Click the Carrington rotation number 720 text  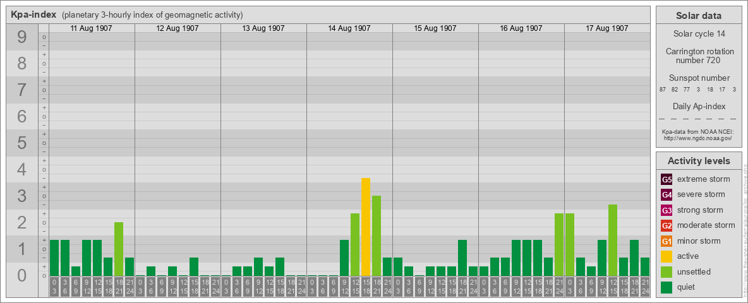[699, 56]
